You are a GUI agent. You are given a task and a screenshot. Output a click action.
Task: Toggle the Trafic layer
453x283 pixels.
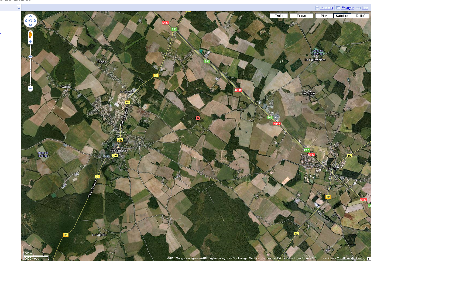pyautogui.click(x=279, y=16)
